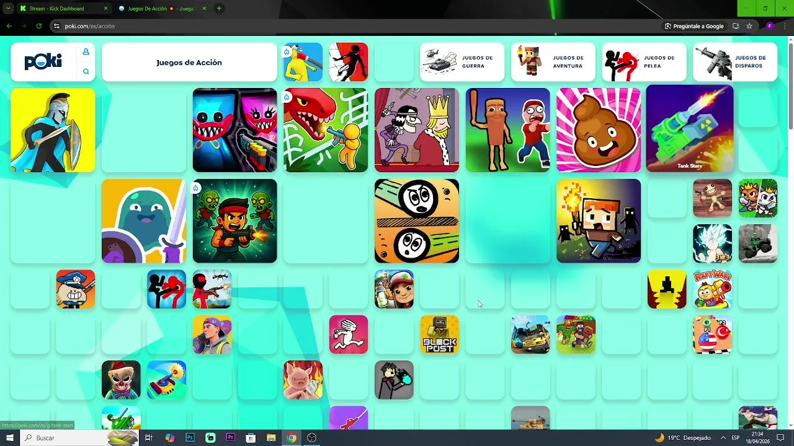Image resolution: width=794 pixels, height=446 pixels.
Task: Open the blue and pink Huggy Wuggy monsters game
Action: (235, 130)
